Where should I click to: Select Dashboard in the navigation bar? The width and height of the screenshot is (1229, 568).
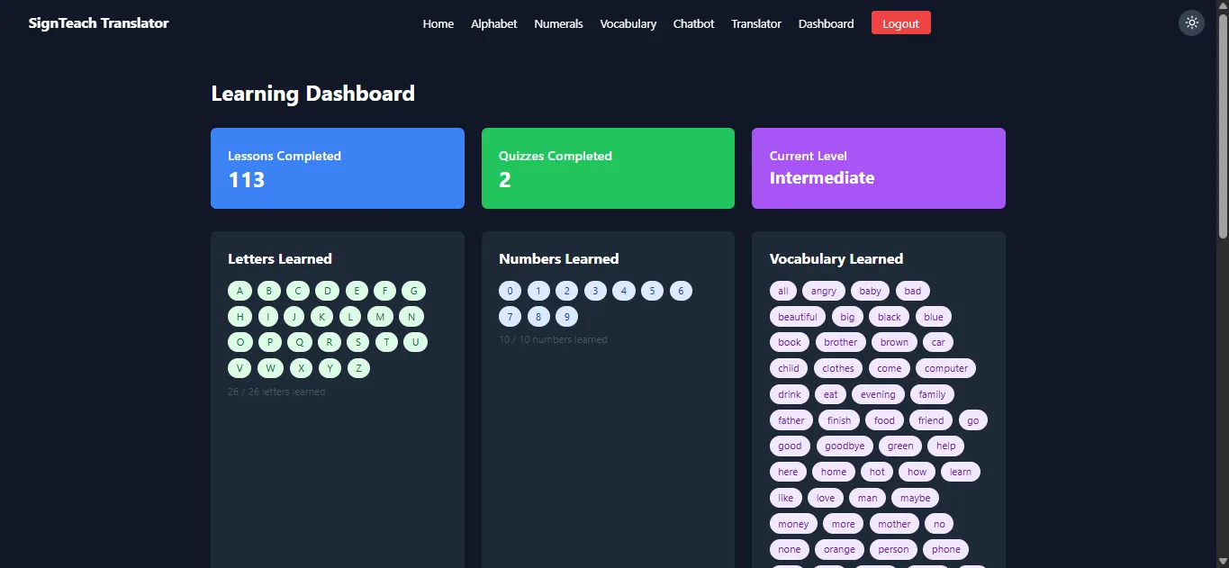(826, 24)
